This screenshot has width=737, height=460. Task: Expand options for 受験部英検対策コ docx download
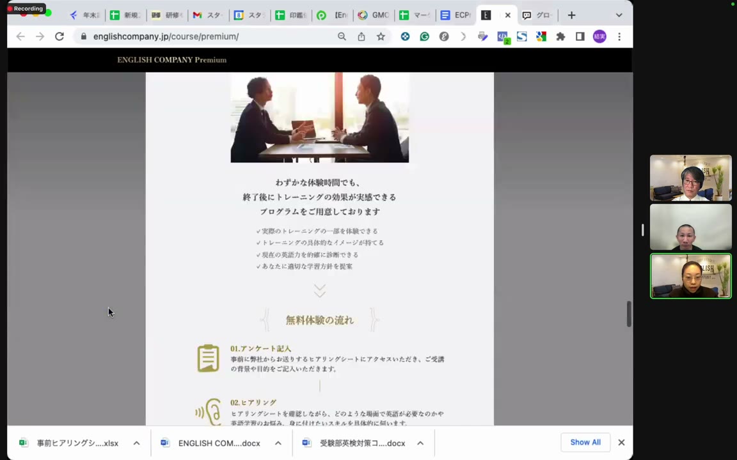pos(420,443)
